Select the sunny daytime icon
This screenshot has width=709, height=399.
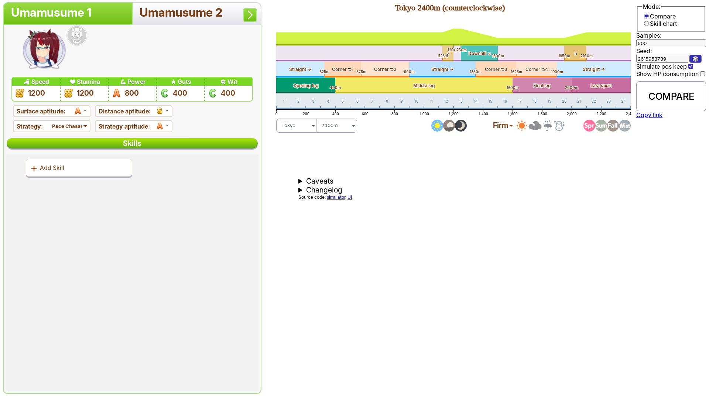pyautogui.click(x=437, y=126)
